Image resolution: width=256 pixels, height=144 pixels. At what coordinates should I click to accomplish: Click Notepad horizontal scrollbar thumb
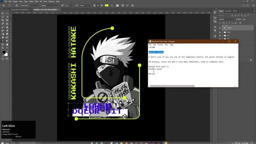[x=172, y=86]
